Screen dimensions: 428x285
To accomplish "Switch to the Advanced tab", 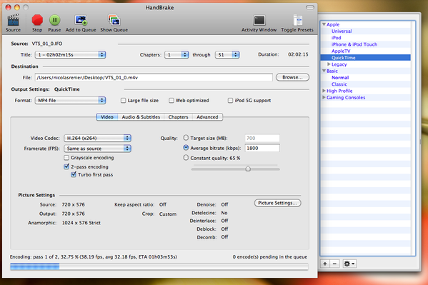I will (207, 117).
